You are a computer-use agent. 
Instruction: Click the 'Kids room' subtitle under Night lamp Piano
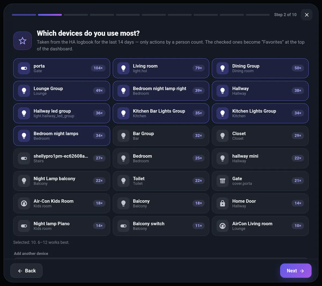click(x=42, y=229)
